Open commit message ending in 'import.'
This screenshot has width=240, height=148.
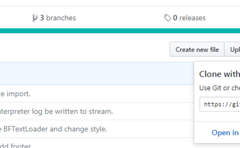[x=15, y=94]
